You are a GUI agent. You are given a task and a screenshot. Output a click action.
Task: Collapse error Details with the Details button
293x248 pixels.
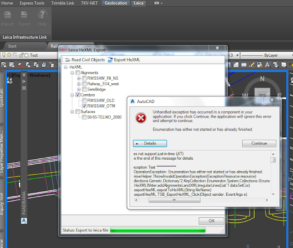(150, 143)
